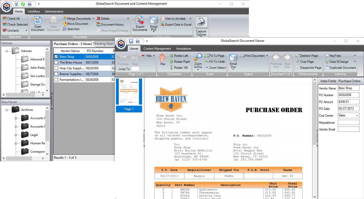Check the Hop City Supplies row checkbox

[56, 68]
